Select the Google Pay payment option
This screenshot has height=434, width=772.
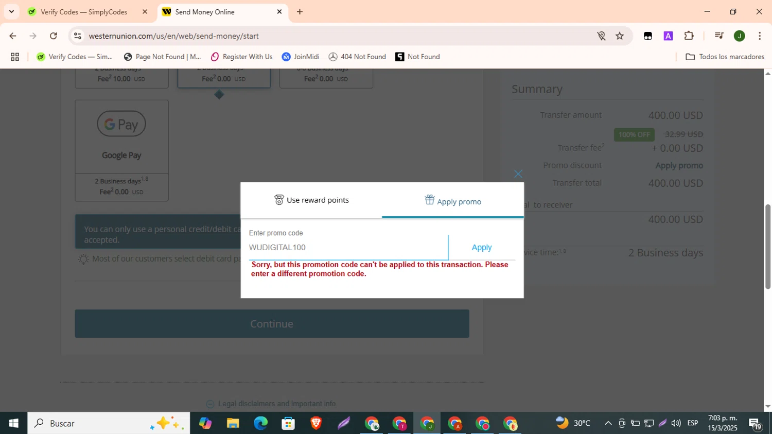pyautogui.click(x=121, y=150)
